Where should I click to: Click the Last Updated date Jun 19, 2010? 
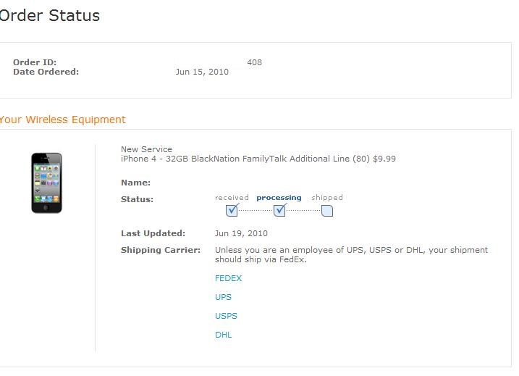tap(241, 233)
